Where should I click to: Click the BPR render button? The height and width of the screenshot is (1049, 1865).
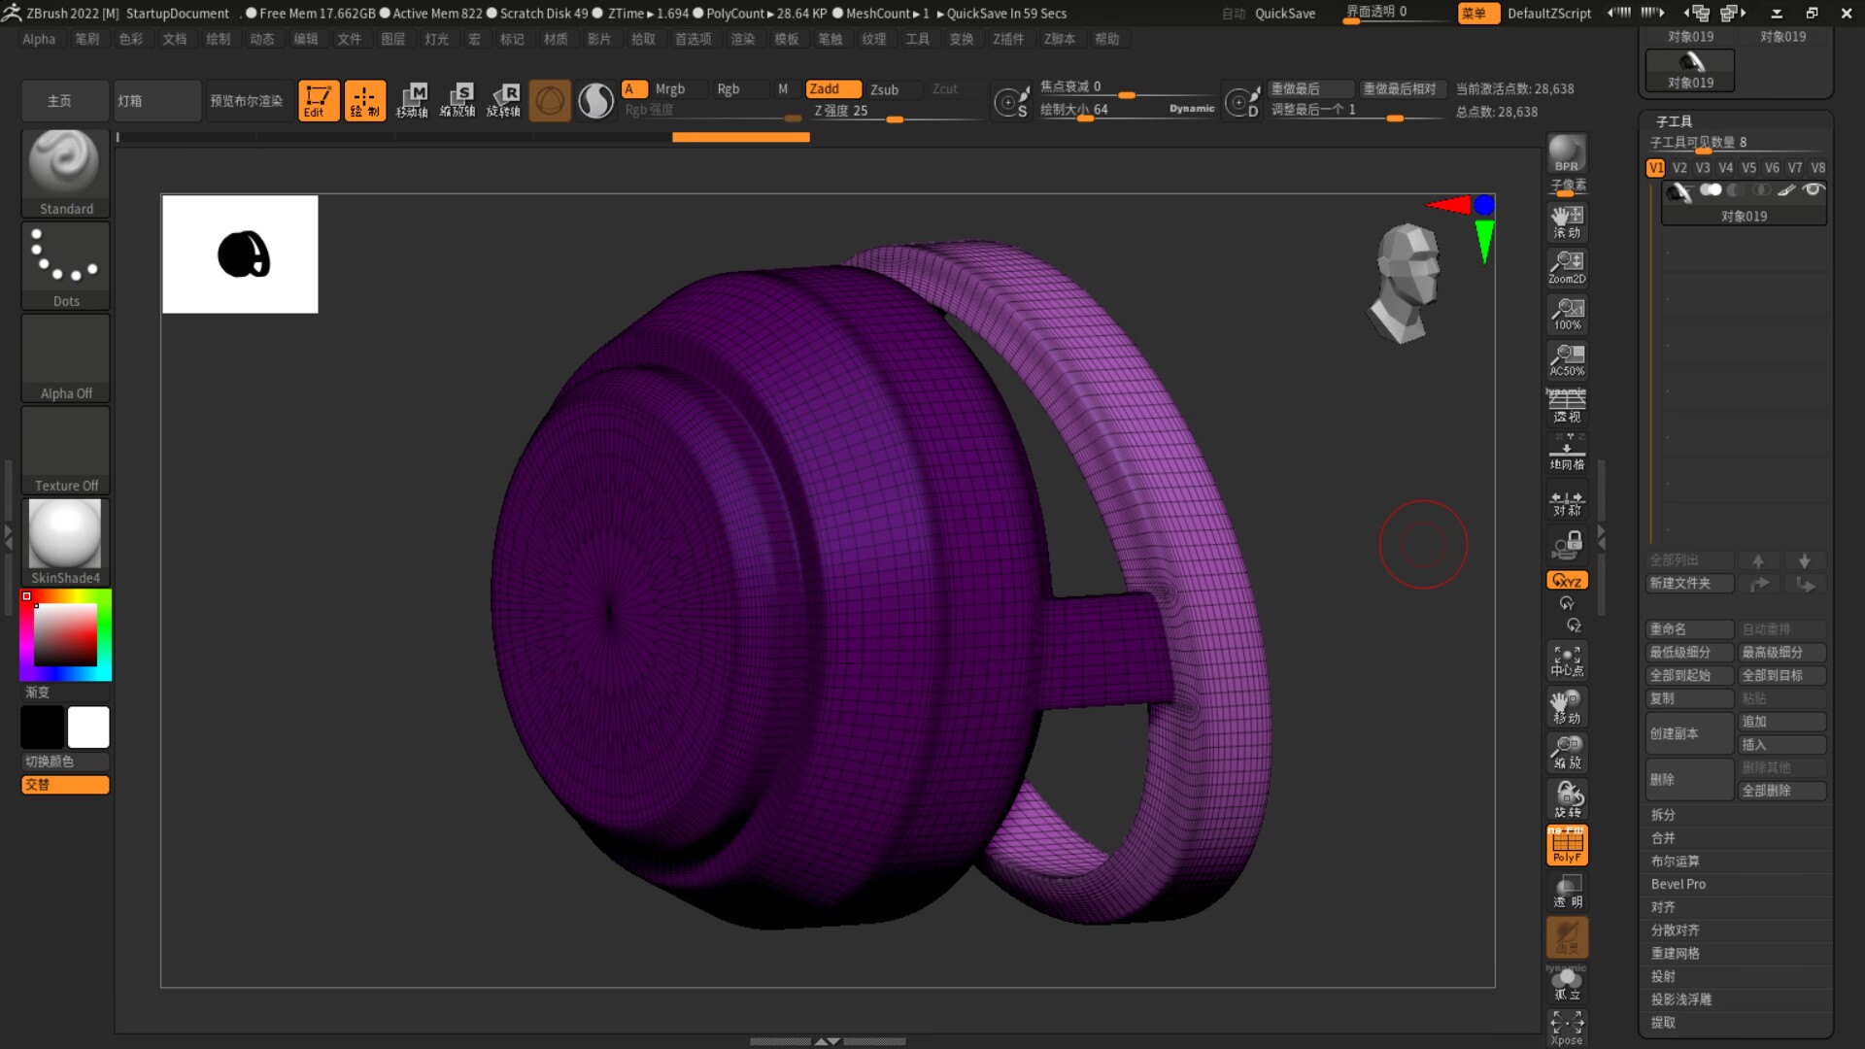click(1566, 153)
